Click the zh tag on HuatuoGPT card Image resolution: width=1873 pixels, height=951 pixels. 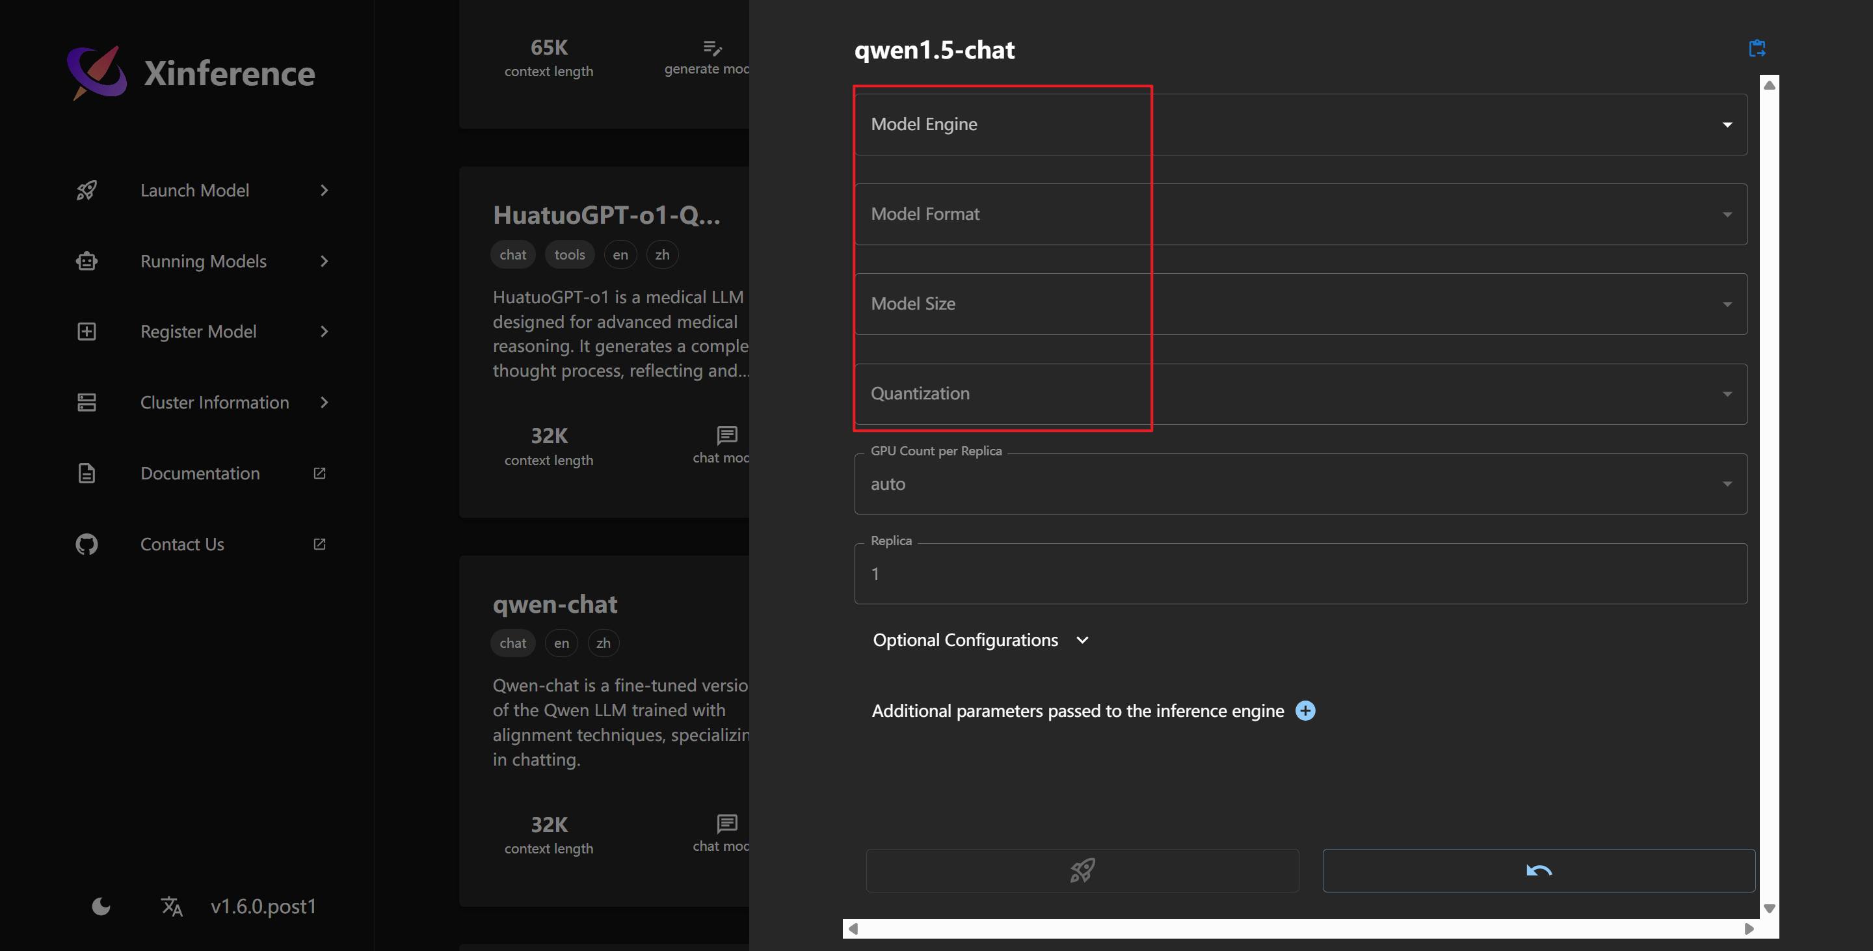click(x=661, y=254)
